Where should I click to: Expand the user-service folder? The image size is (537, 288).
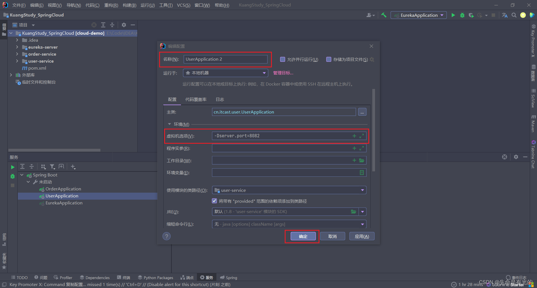tap(17, 61)
